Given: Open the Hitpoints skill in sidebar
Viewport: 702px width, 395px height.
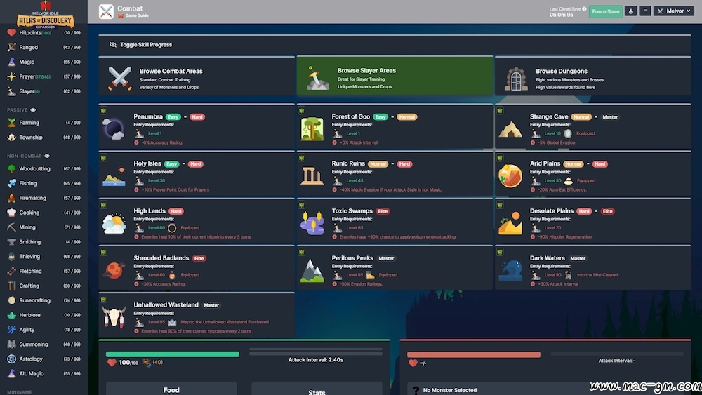Looking at the screenshot, I should [x=44, y=33].
